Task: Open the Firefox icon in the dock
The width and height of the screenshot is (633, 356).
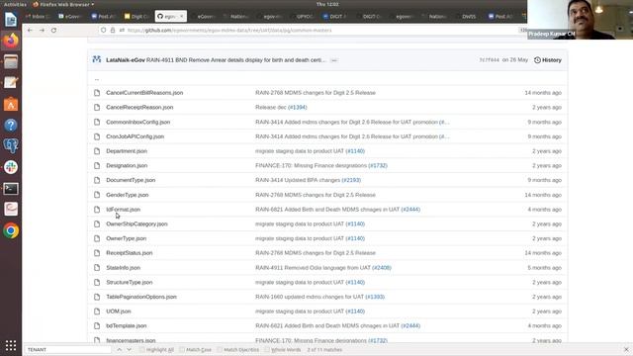Action: click(x=11, y=41)
